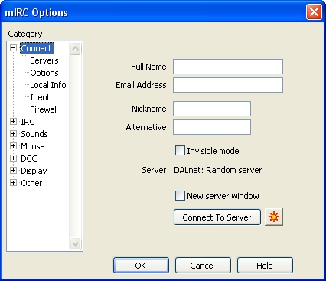
Task: Select Connect in the category tree
Action: pyautogui.click(x=37, y=48)
